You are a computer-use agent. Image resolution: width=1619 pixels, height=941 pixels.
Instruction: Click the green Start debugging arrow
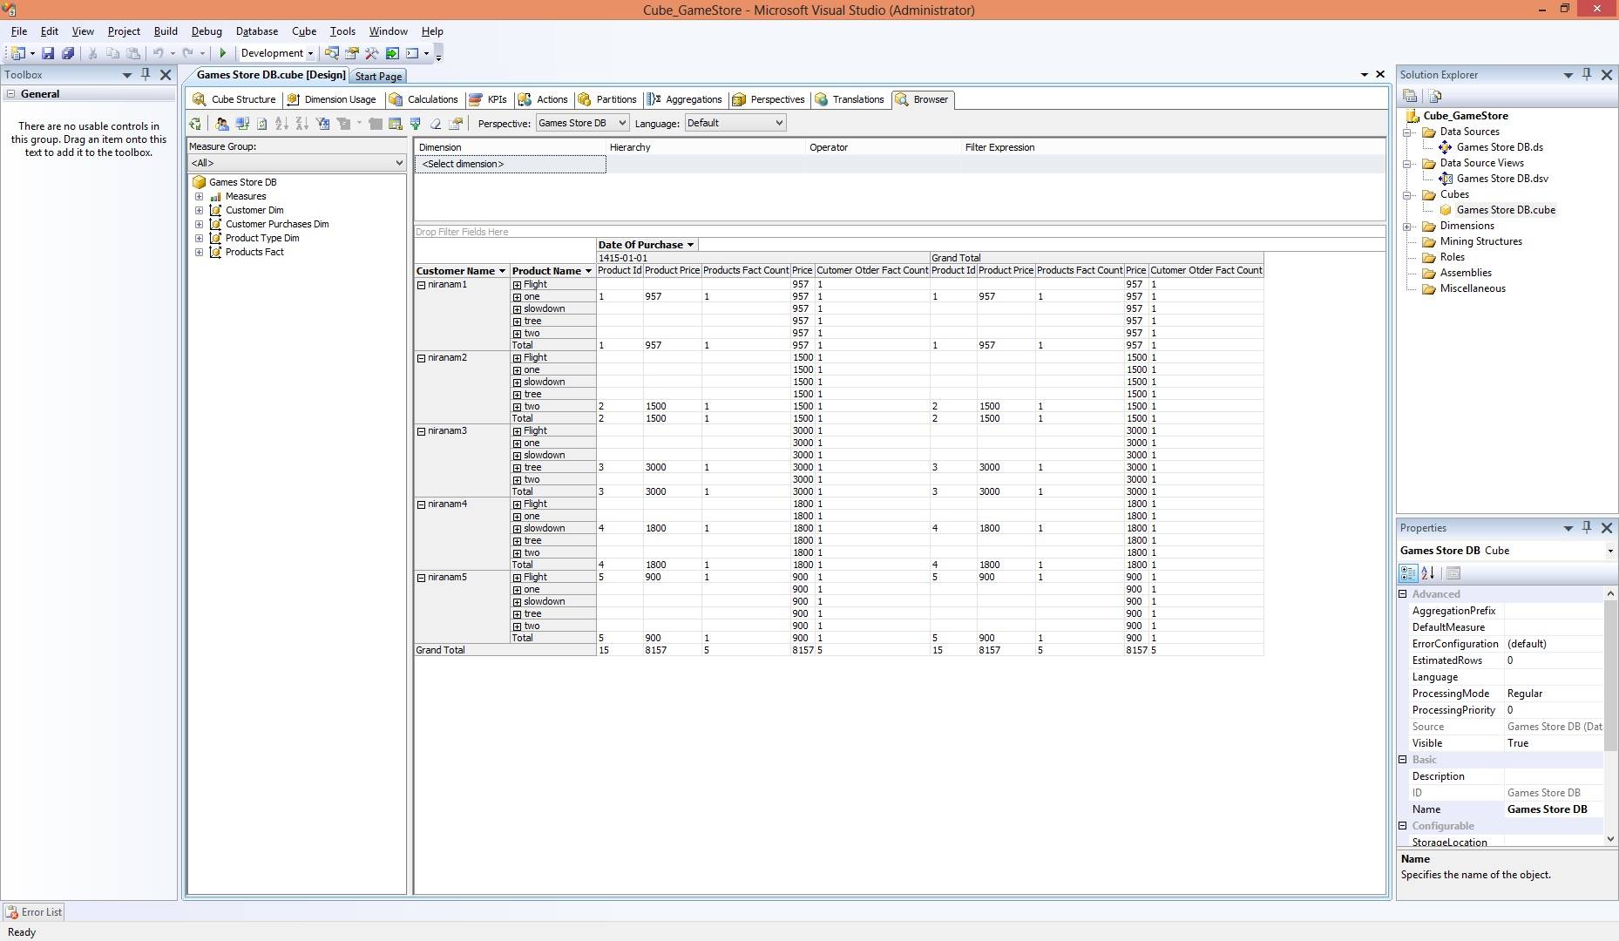223,53
